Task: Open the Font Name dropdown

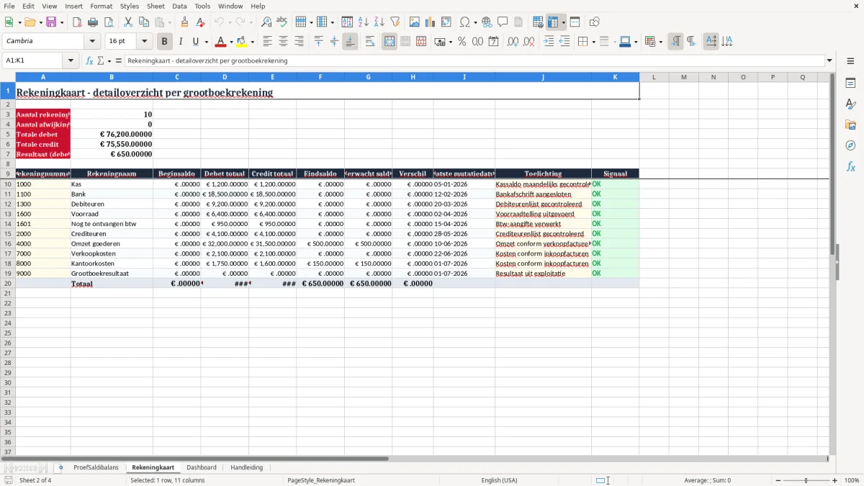Action: point(92,42)
